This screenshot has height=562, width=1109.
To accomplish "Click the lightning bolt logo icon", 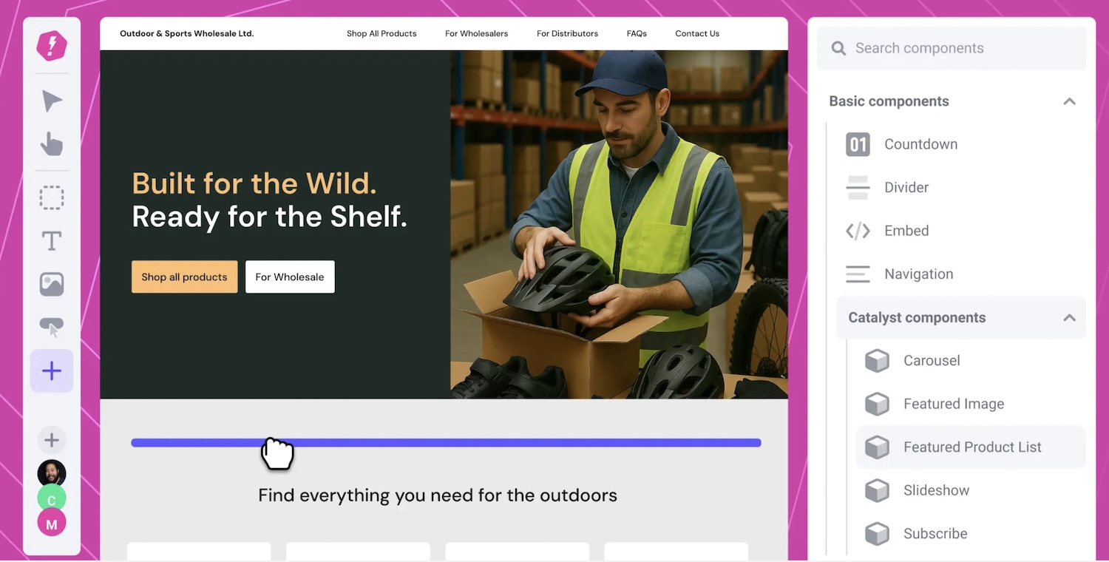I will point(52,47).
